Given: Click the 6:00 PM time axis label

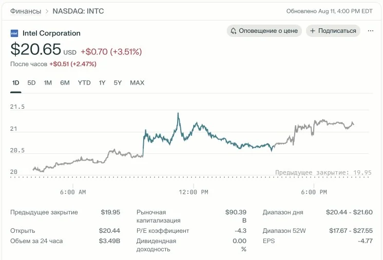Looking at the screenshot, I should (314, 192).
